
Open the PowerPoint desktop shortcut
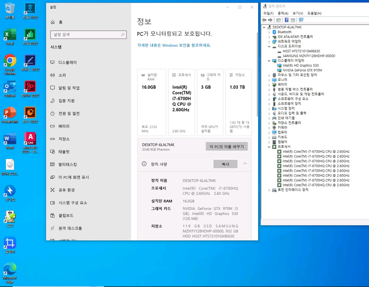10,115
